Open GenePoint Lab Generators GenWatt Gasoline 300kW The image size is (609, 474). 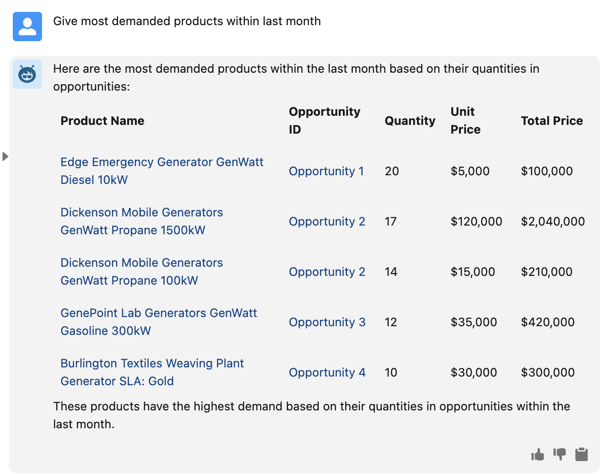(159, 322)
